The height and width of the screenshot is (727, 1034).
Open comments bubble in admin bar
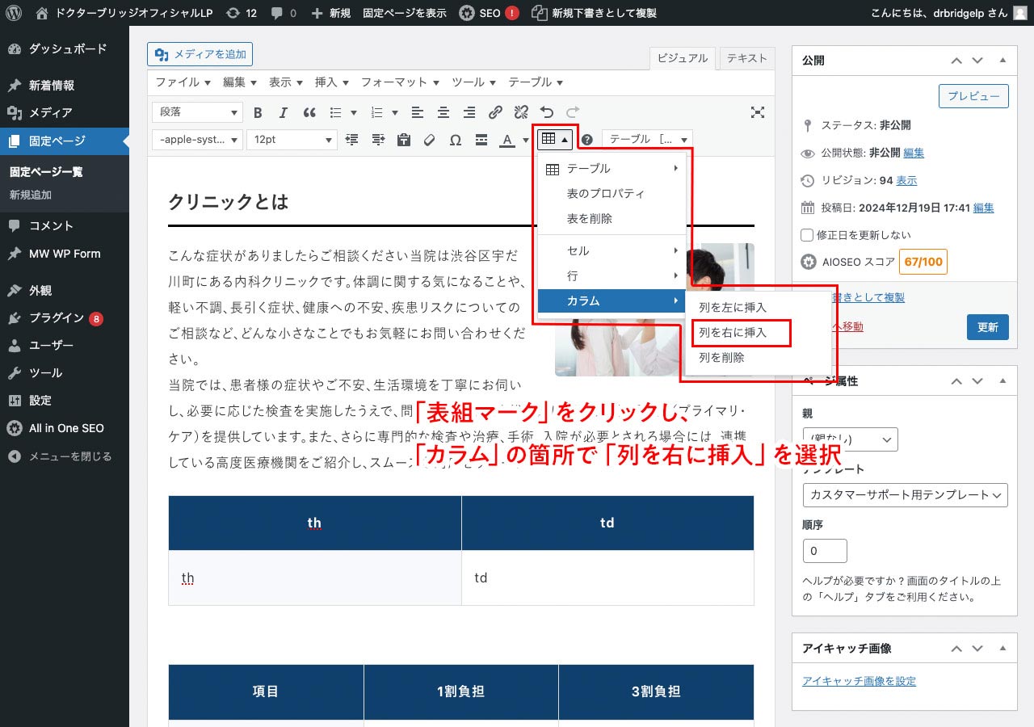click(284, 13)
